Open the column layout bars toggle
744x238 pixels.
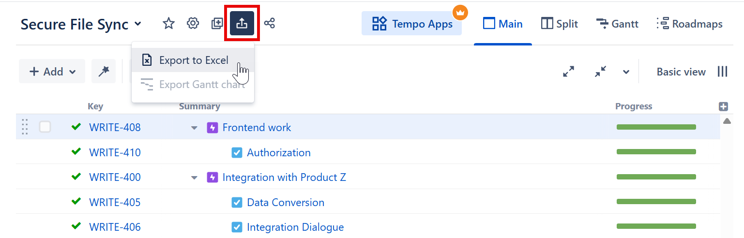point(723,72)
